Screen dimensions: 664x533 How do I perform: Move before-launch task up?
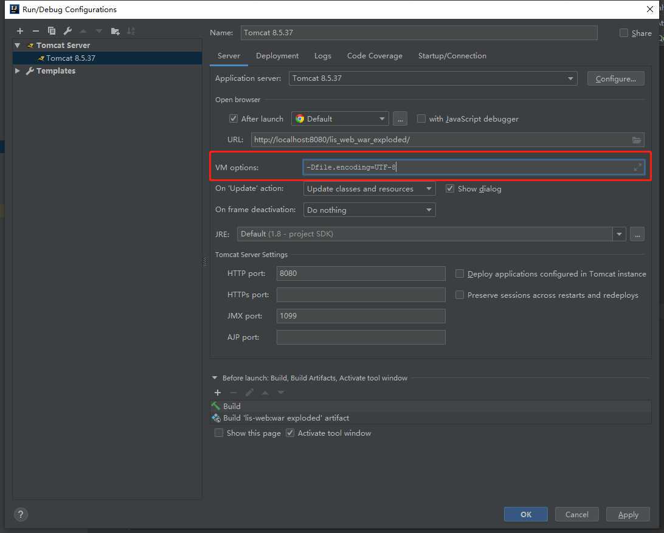coord(265,393)
